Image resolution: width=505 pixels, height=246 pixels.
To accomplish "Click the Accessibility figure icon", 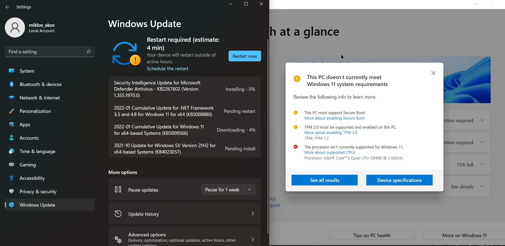I will tap(12, 178).
